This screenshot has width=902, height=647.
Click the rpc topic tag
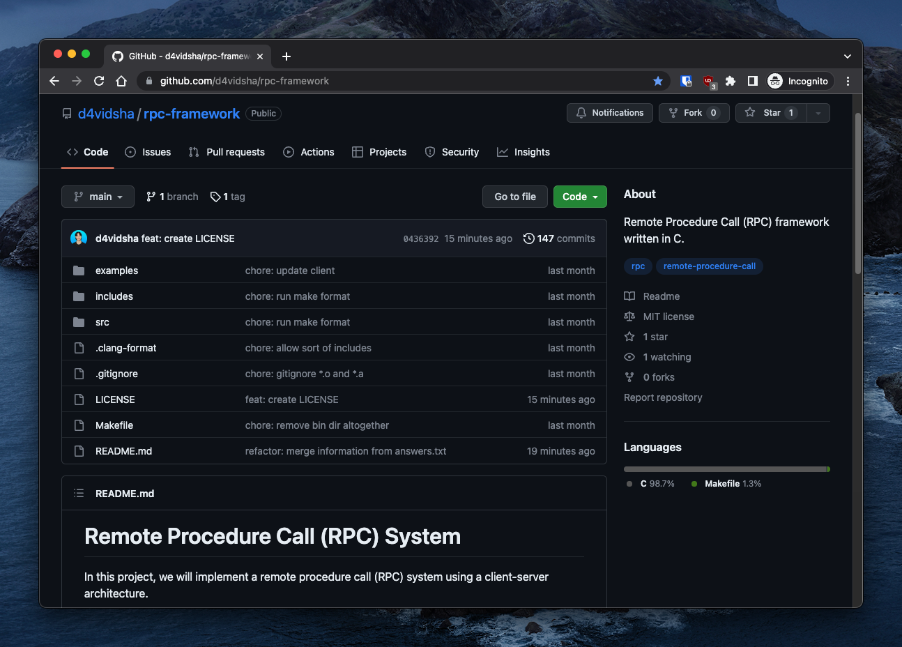coord(638,266)
